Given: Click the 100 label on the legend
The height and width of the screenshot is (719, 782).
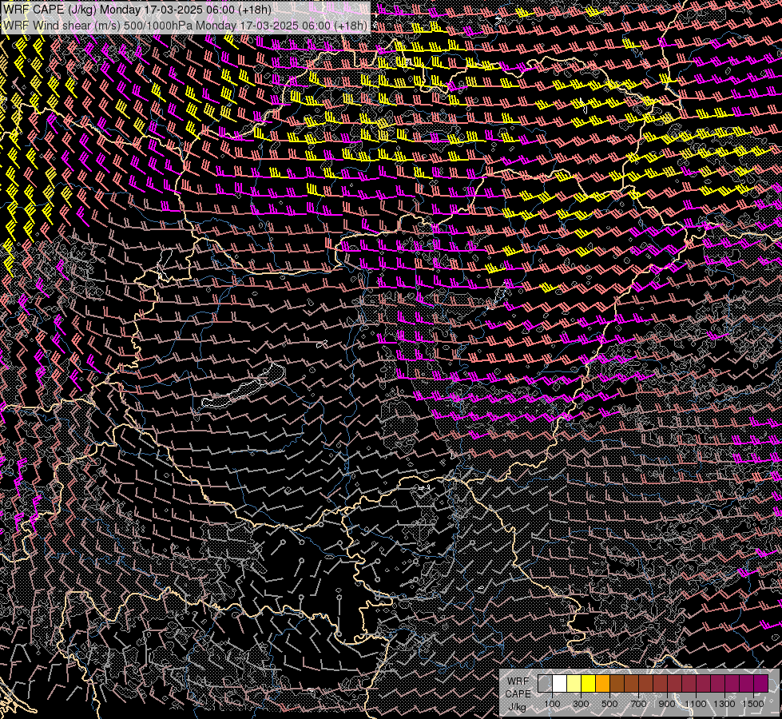Looking at the screenshot, I should coord(552,704).
